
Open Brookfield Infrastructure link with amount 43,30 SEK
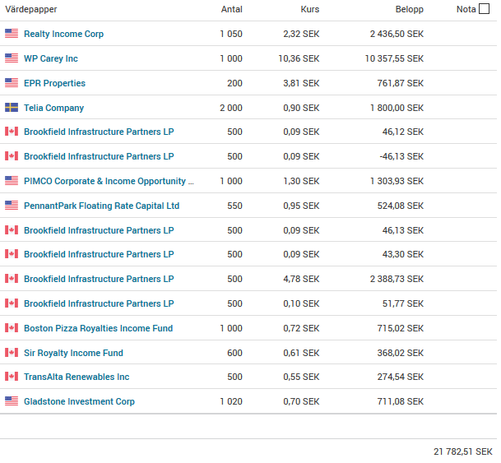tap(99, 254)
